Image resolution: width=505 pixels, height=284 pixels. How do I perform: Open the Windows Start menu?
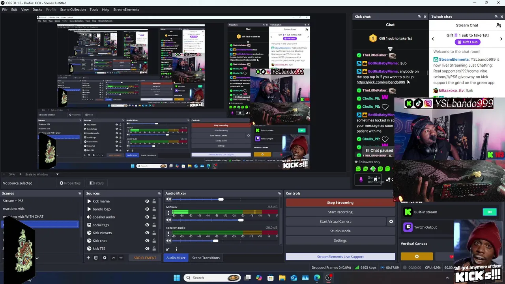pos(177,278)
